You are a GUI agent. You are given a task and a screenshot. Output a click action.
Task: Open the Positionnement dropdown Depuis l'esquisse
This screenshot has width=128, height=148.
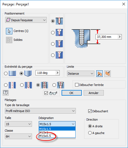26,20
